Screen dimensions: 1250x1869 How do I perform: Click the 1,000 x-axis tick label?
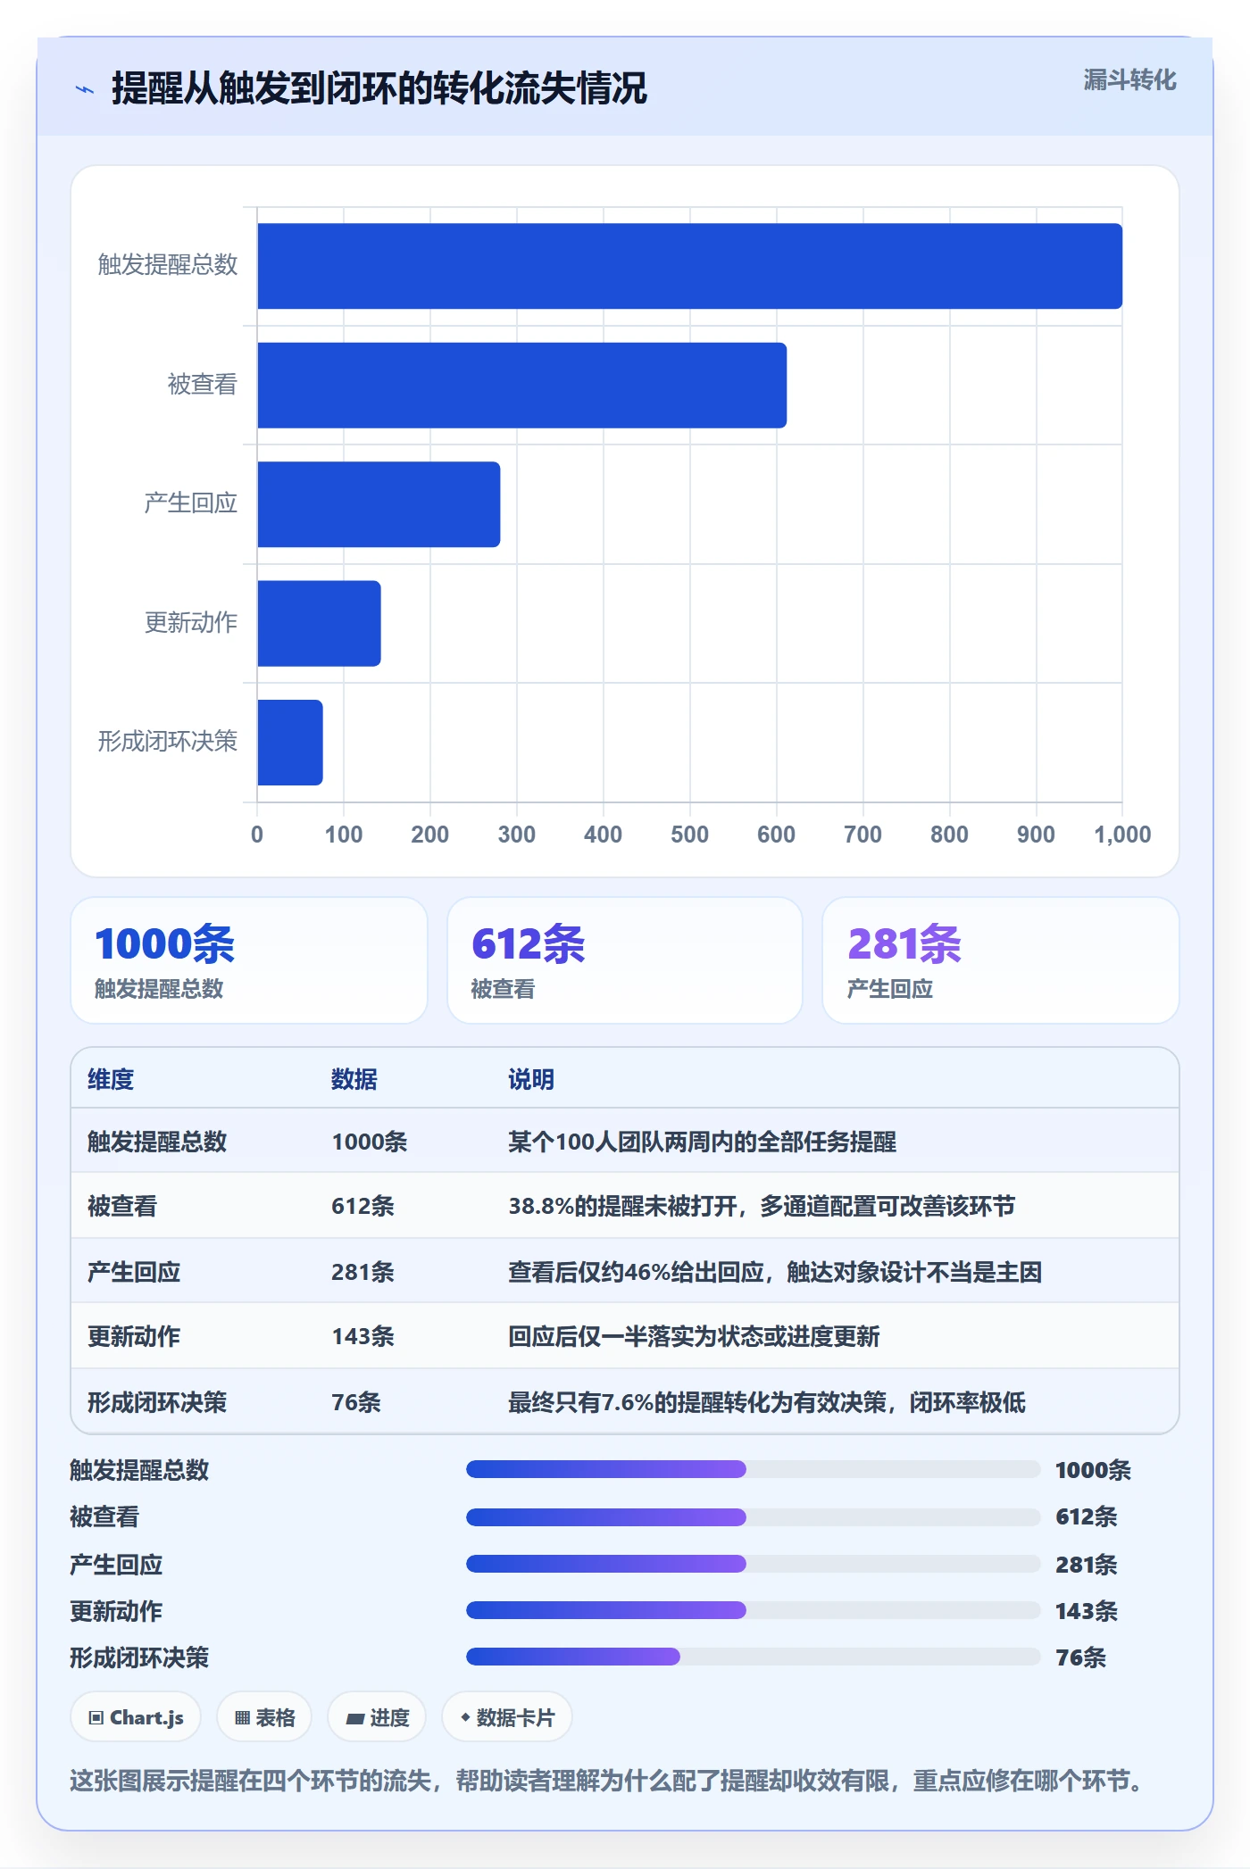(x=1122, y=835)
